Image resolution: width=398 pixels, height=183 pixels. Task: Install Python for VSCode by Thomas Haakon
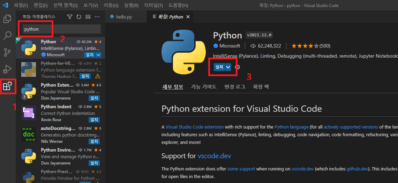click(85, 76)
